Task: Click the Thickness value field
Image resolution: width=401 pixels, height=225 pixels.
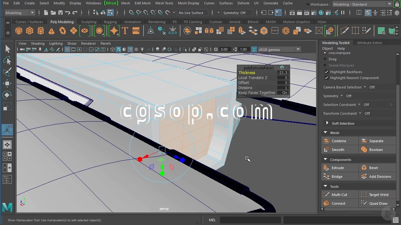Action: [x=283, y=73]
